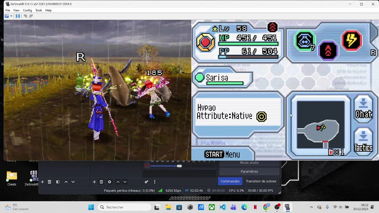Open the Xbox app from taskbar
379x213 pixels.
[212, 207]
